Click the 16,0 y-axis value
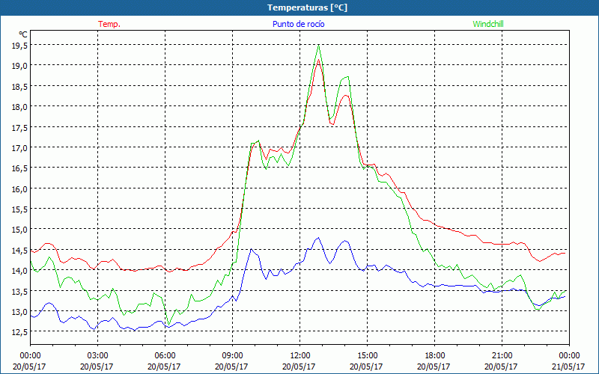Image resolution: width=599 pixels, height=374 pixels. coord(19,188)
